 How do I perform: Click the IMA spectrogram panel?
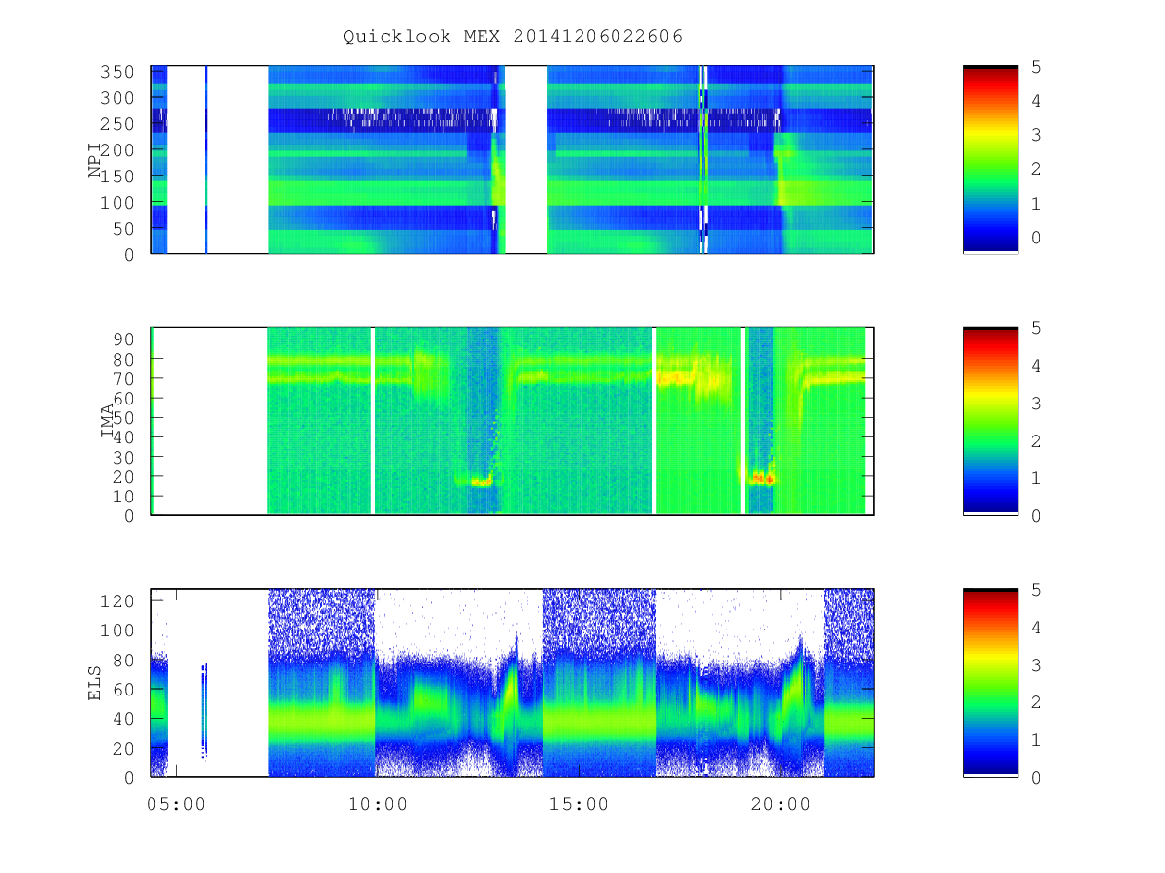tap(513, 421)
